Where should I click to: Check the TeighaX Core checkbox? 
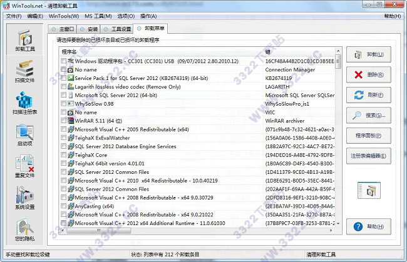(64, 155)
